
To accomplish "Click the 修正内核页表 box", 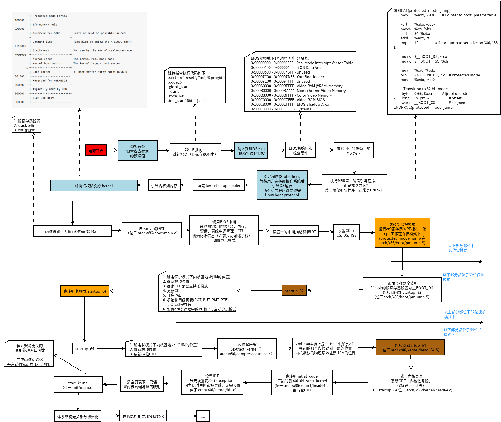I will (411, 383).
